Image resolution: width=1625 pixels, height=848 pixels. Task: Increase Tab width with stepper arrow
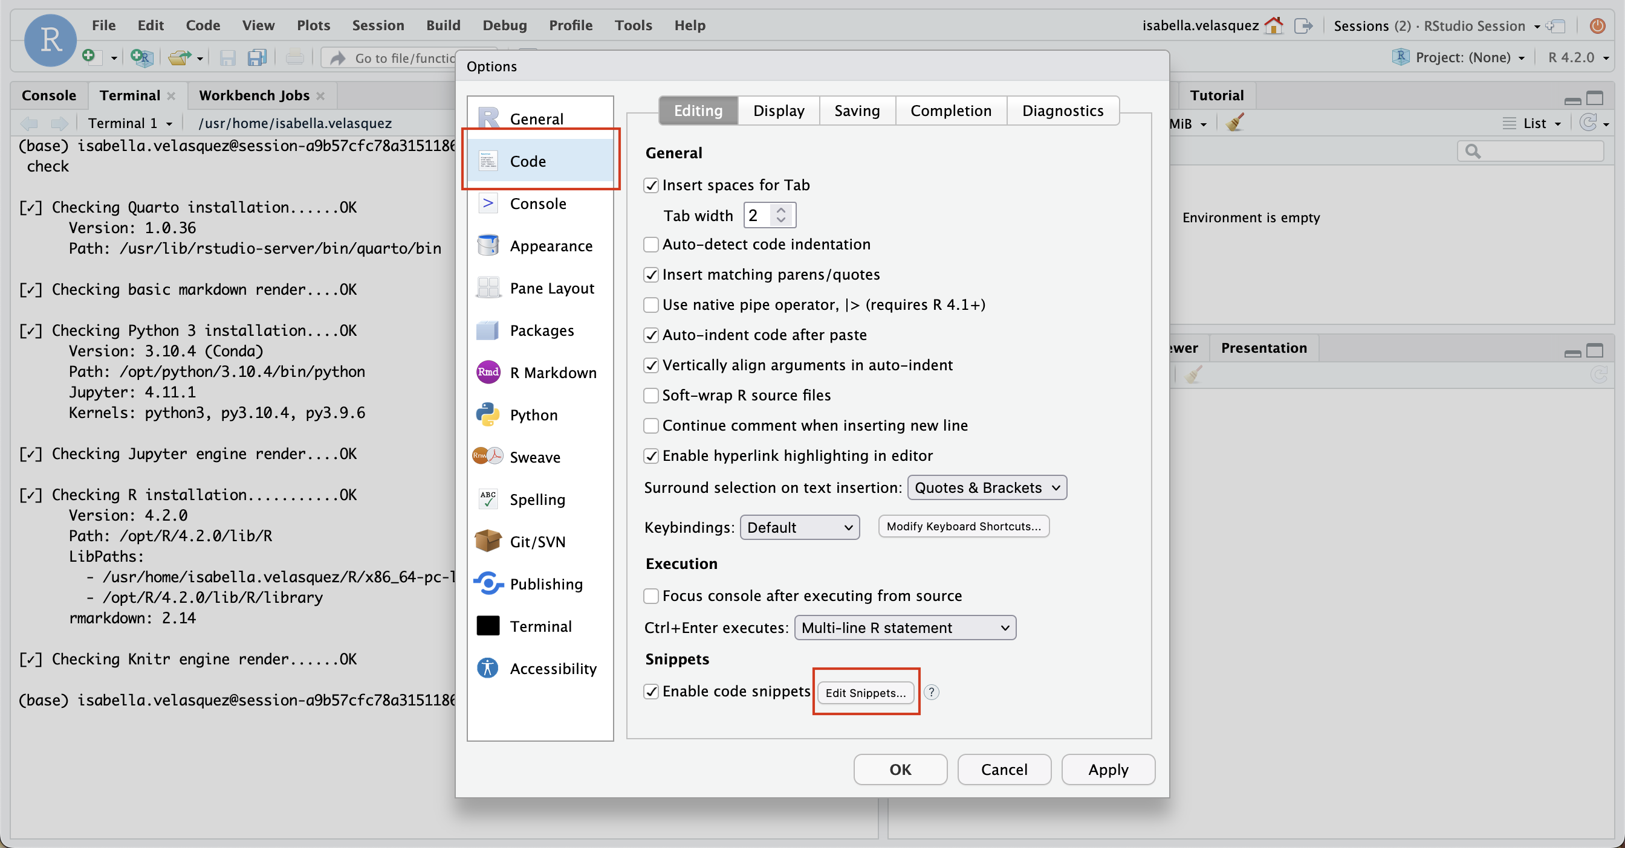click(781, 210)
